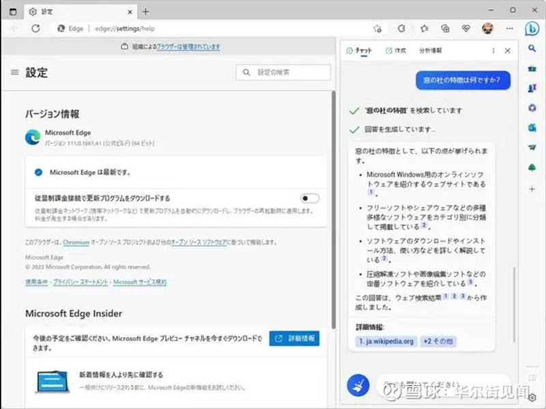Click the 設定の検索 search field
The width and height of the screenshot is (546, 409).
click(283, 72)
